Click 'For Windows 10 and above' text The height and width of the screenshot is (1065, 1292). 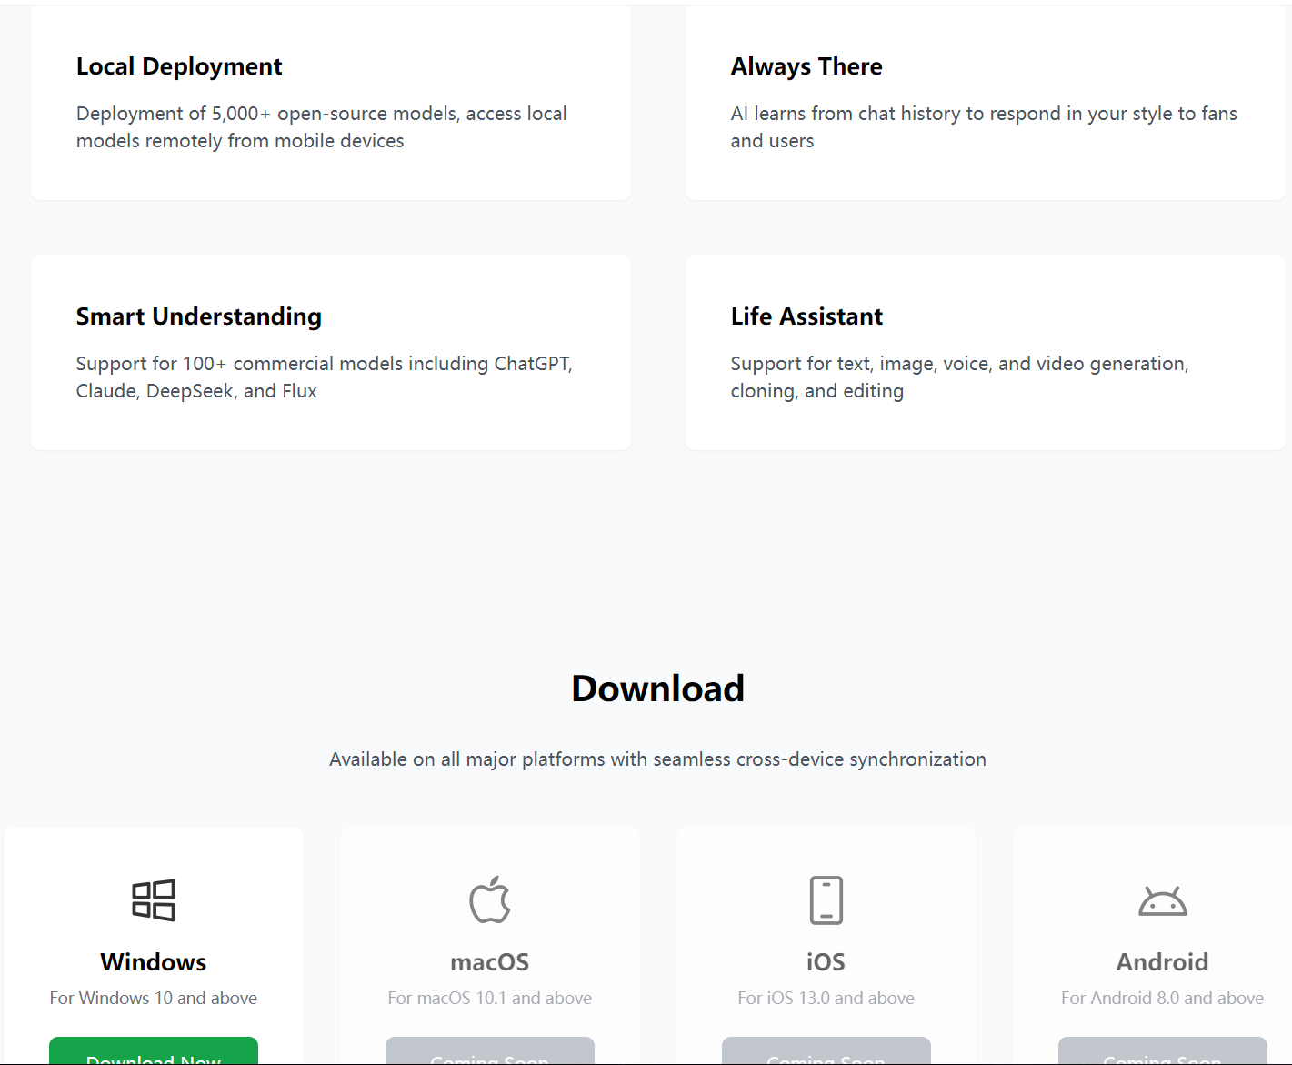point(154,999)
